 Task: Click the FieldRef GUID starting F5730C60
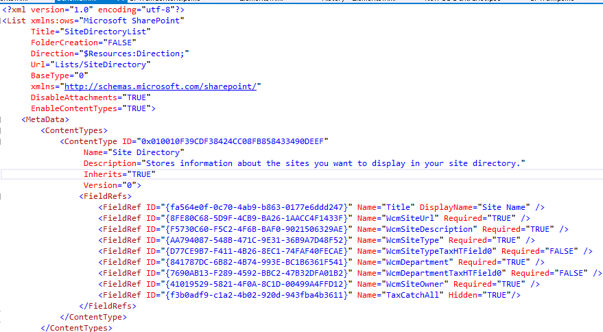click(257, 229)
